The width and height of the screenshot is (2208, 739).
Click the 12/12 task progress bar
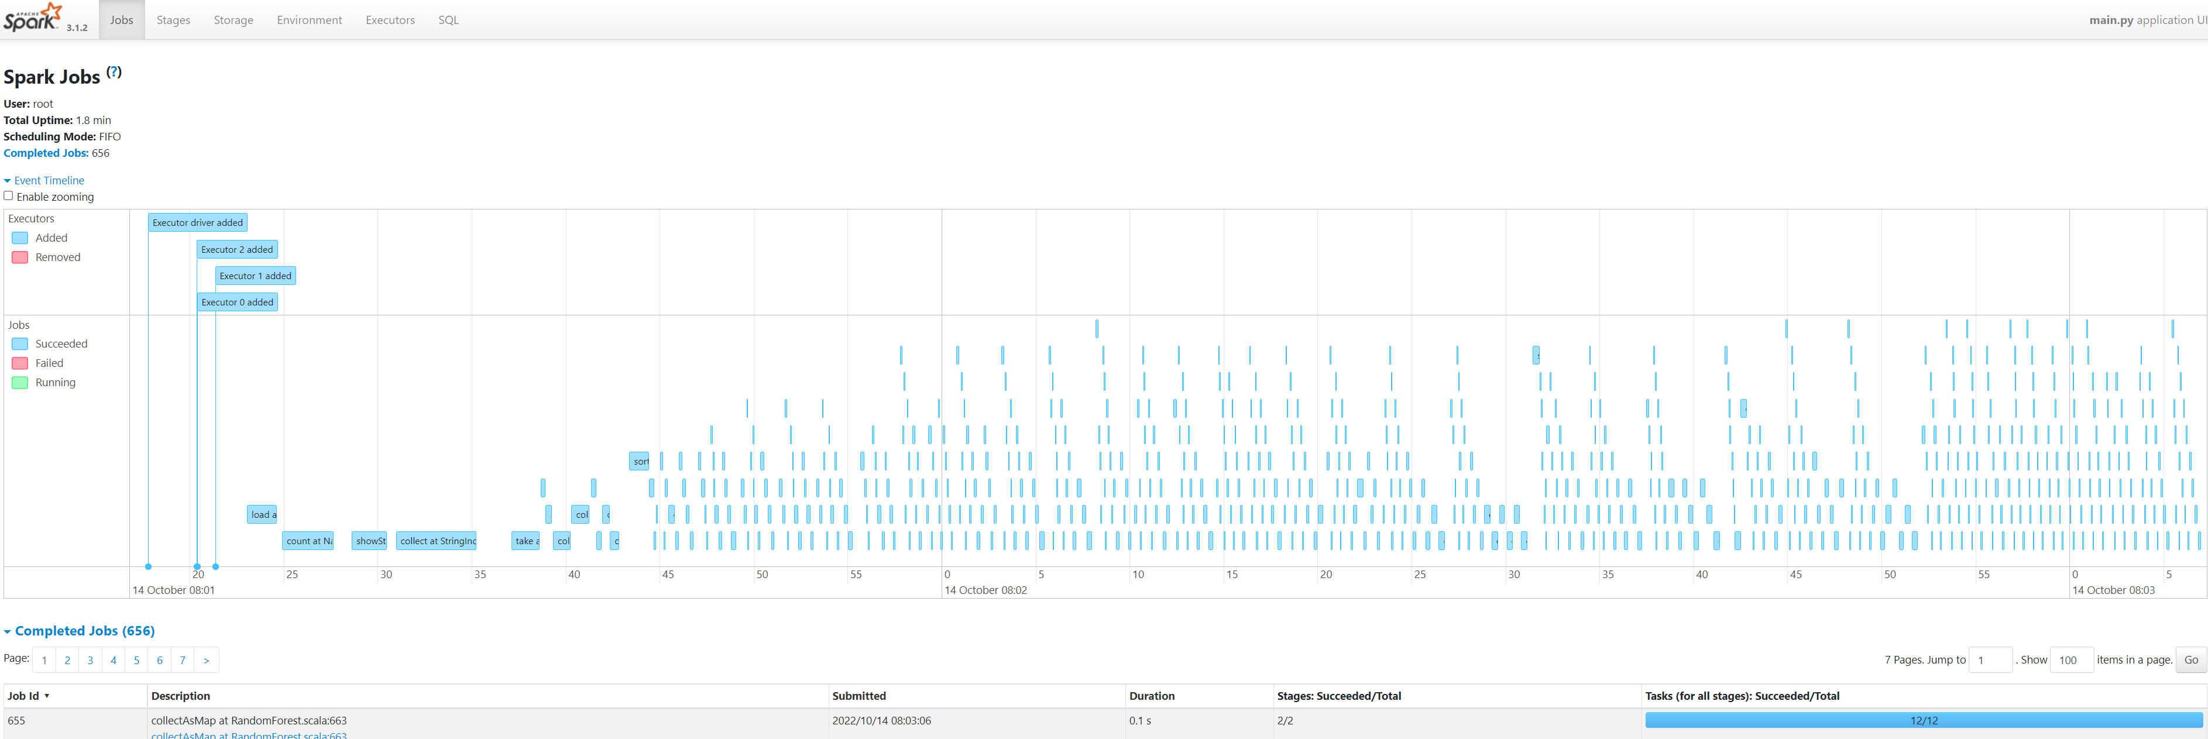(x=1922, y=721)
